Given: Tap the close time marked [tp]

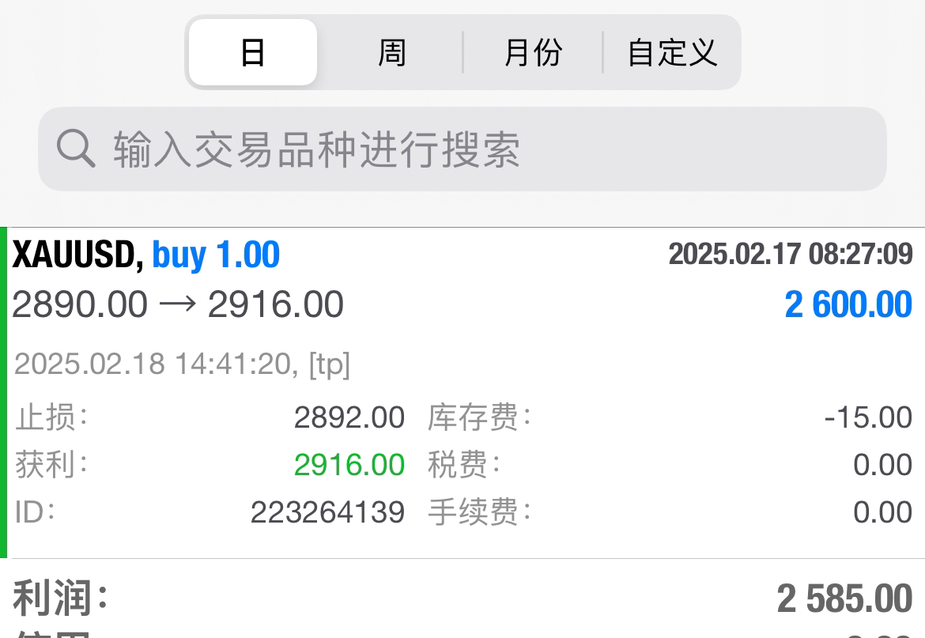Looking at the screenshot, I should point(182,364).
